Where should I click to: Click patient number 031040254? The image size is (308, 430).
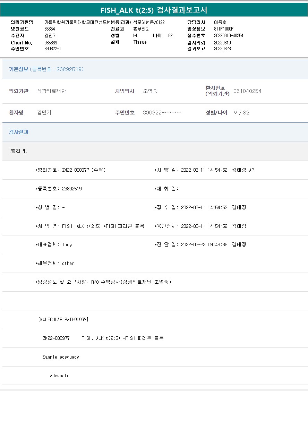[247, 91]
